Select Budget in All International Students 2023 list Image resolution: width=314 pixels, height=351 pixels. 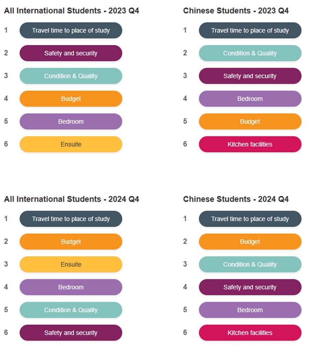tap(71, 99)
